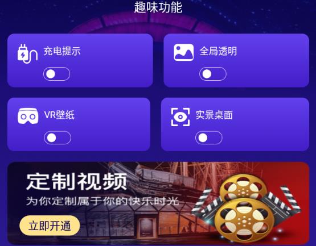316x246 pixels.
Task: Toggle the VR壁纸 switch
Action: 58,138
